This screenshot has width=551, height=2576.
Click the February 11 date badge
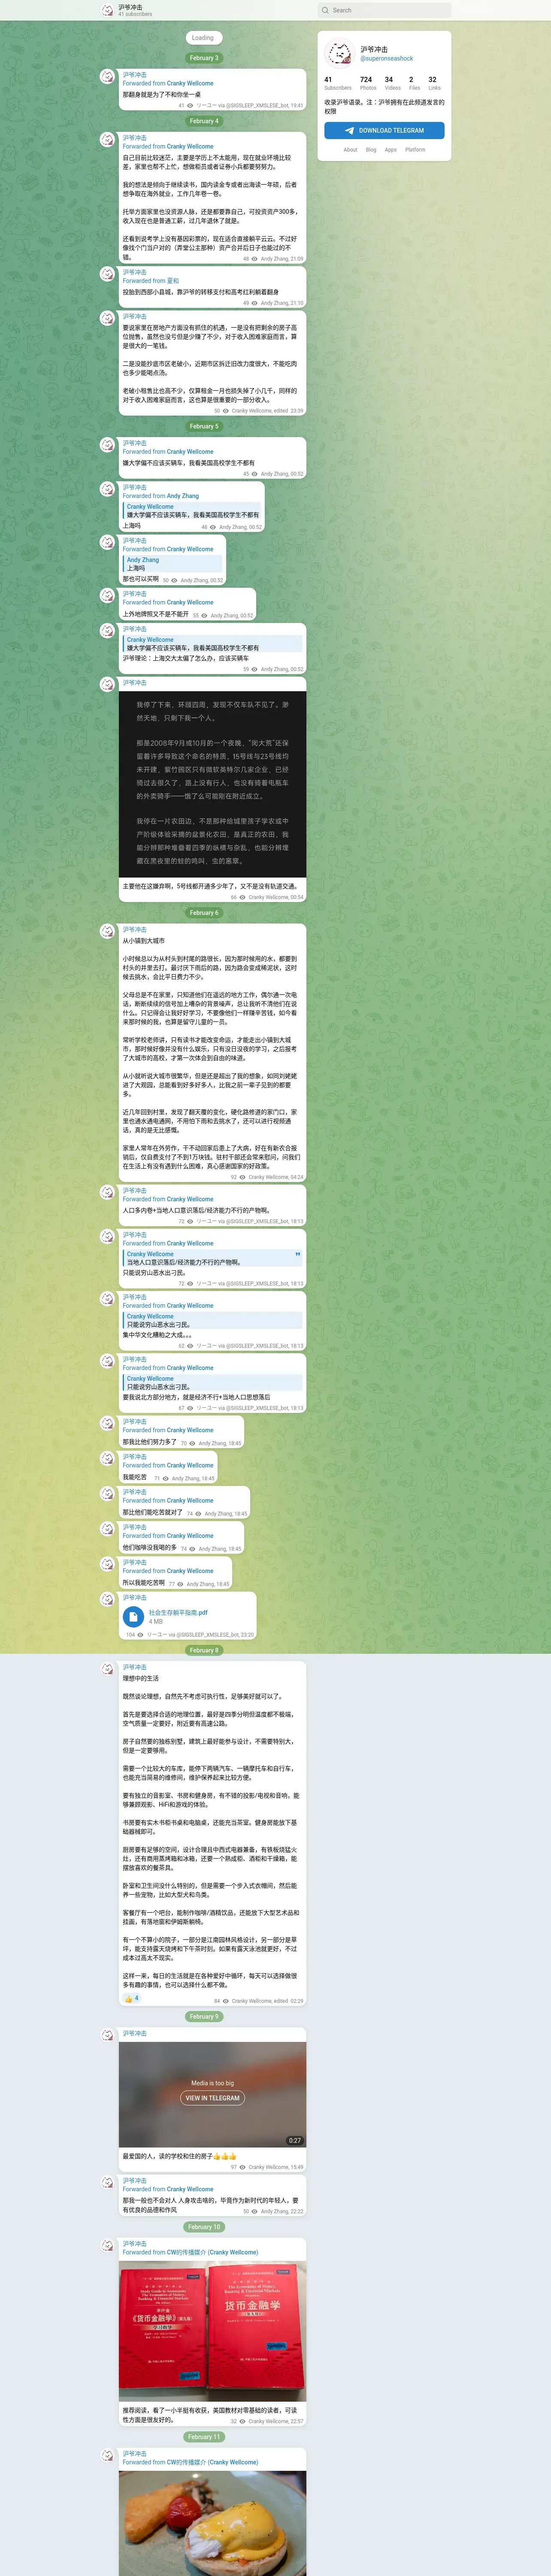click(203, 2437)
